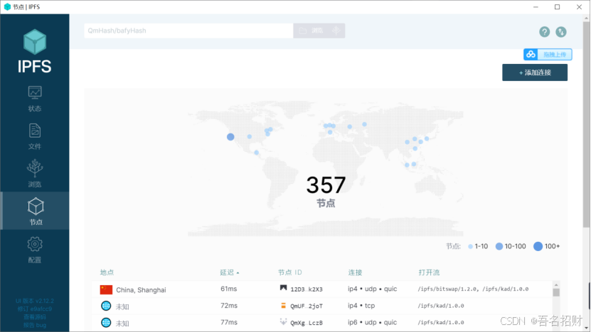Click the help question mark icon
Viewport: 591px width, 332px height.
tap(544, 32)
